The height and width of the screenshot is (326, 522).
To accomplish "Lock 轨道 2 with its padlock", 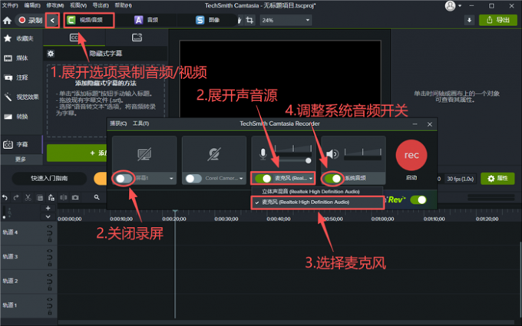I will tap(50, 288).
